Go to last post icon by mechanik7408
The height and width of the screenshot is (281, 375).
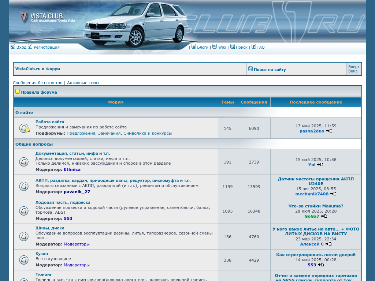[333, 194]
